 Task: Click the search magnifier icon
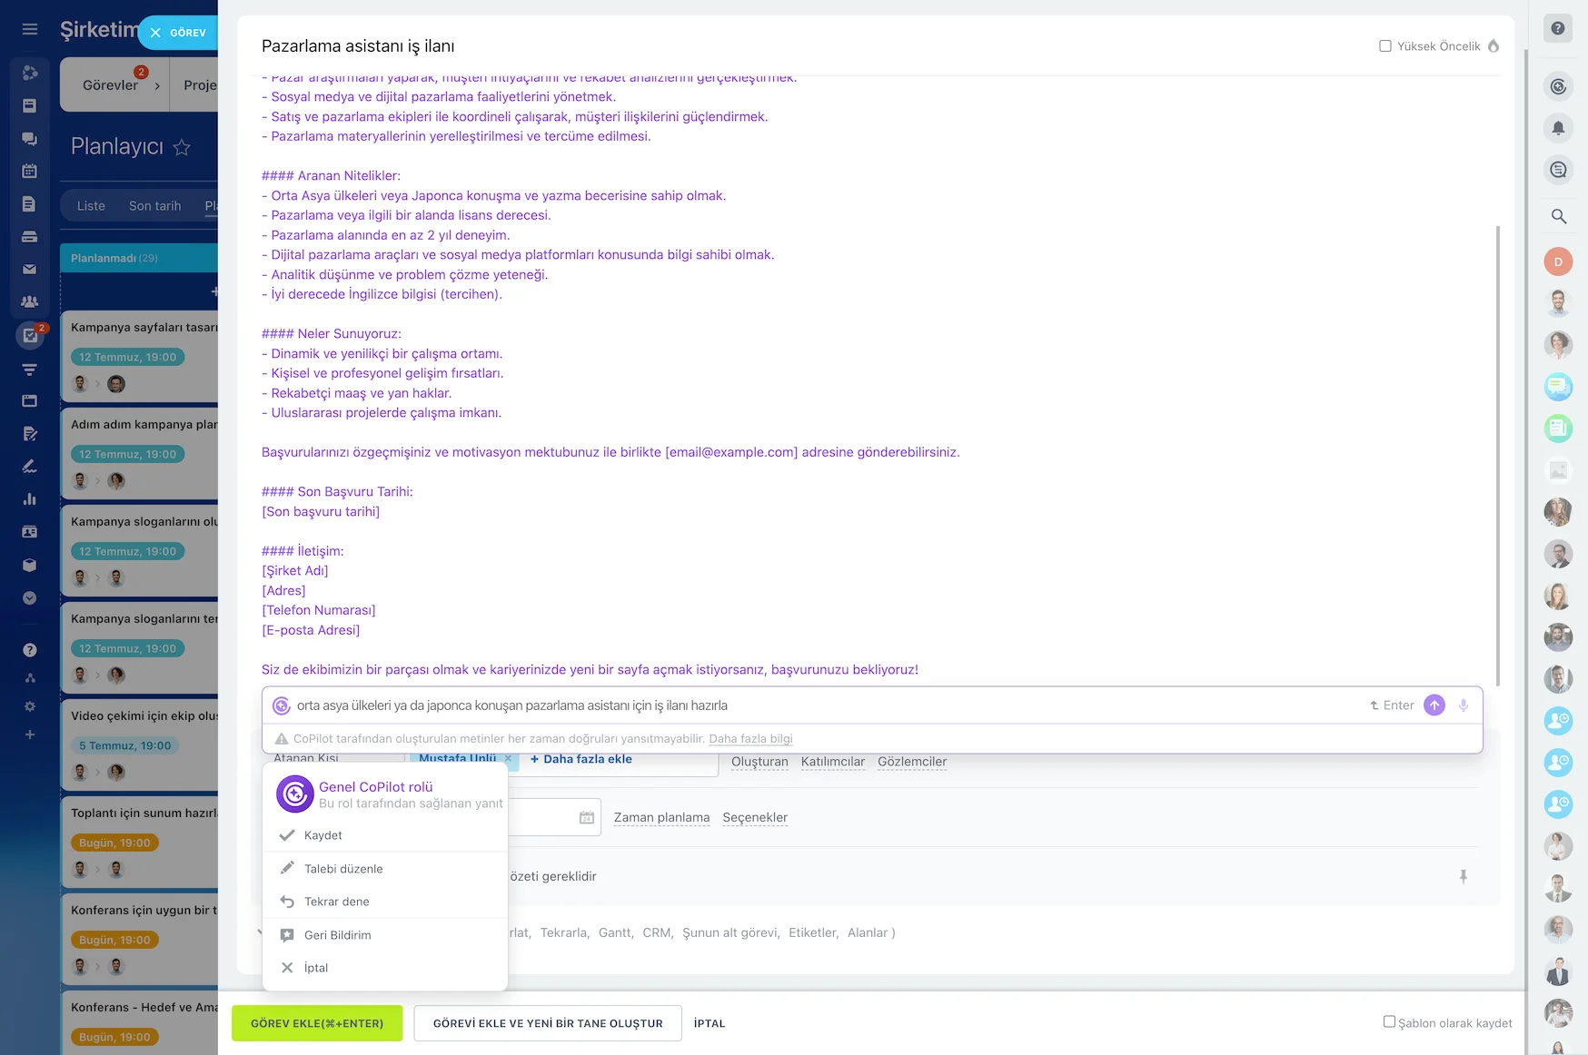tap(1558, 216)
